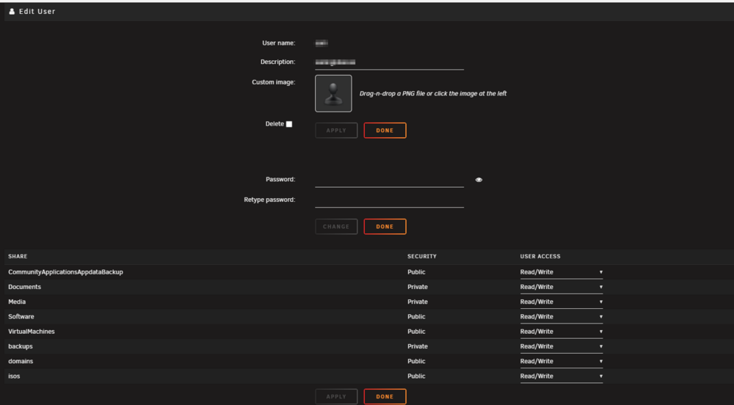The width and height of the screenshot is (734, 405).
Task: Click the Edit User heading text
Action: click(37, 11)
